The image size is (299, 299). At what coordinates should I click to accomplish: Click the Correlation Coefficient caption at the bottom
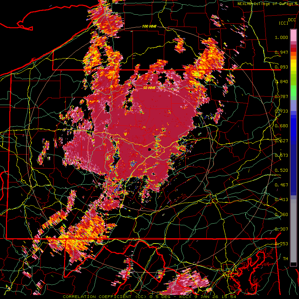tap(149, 297)
